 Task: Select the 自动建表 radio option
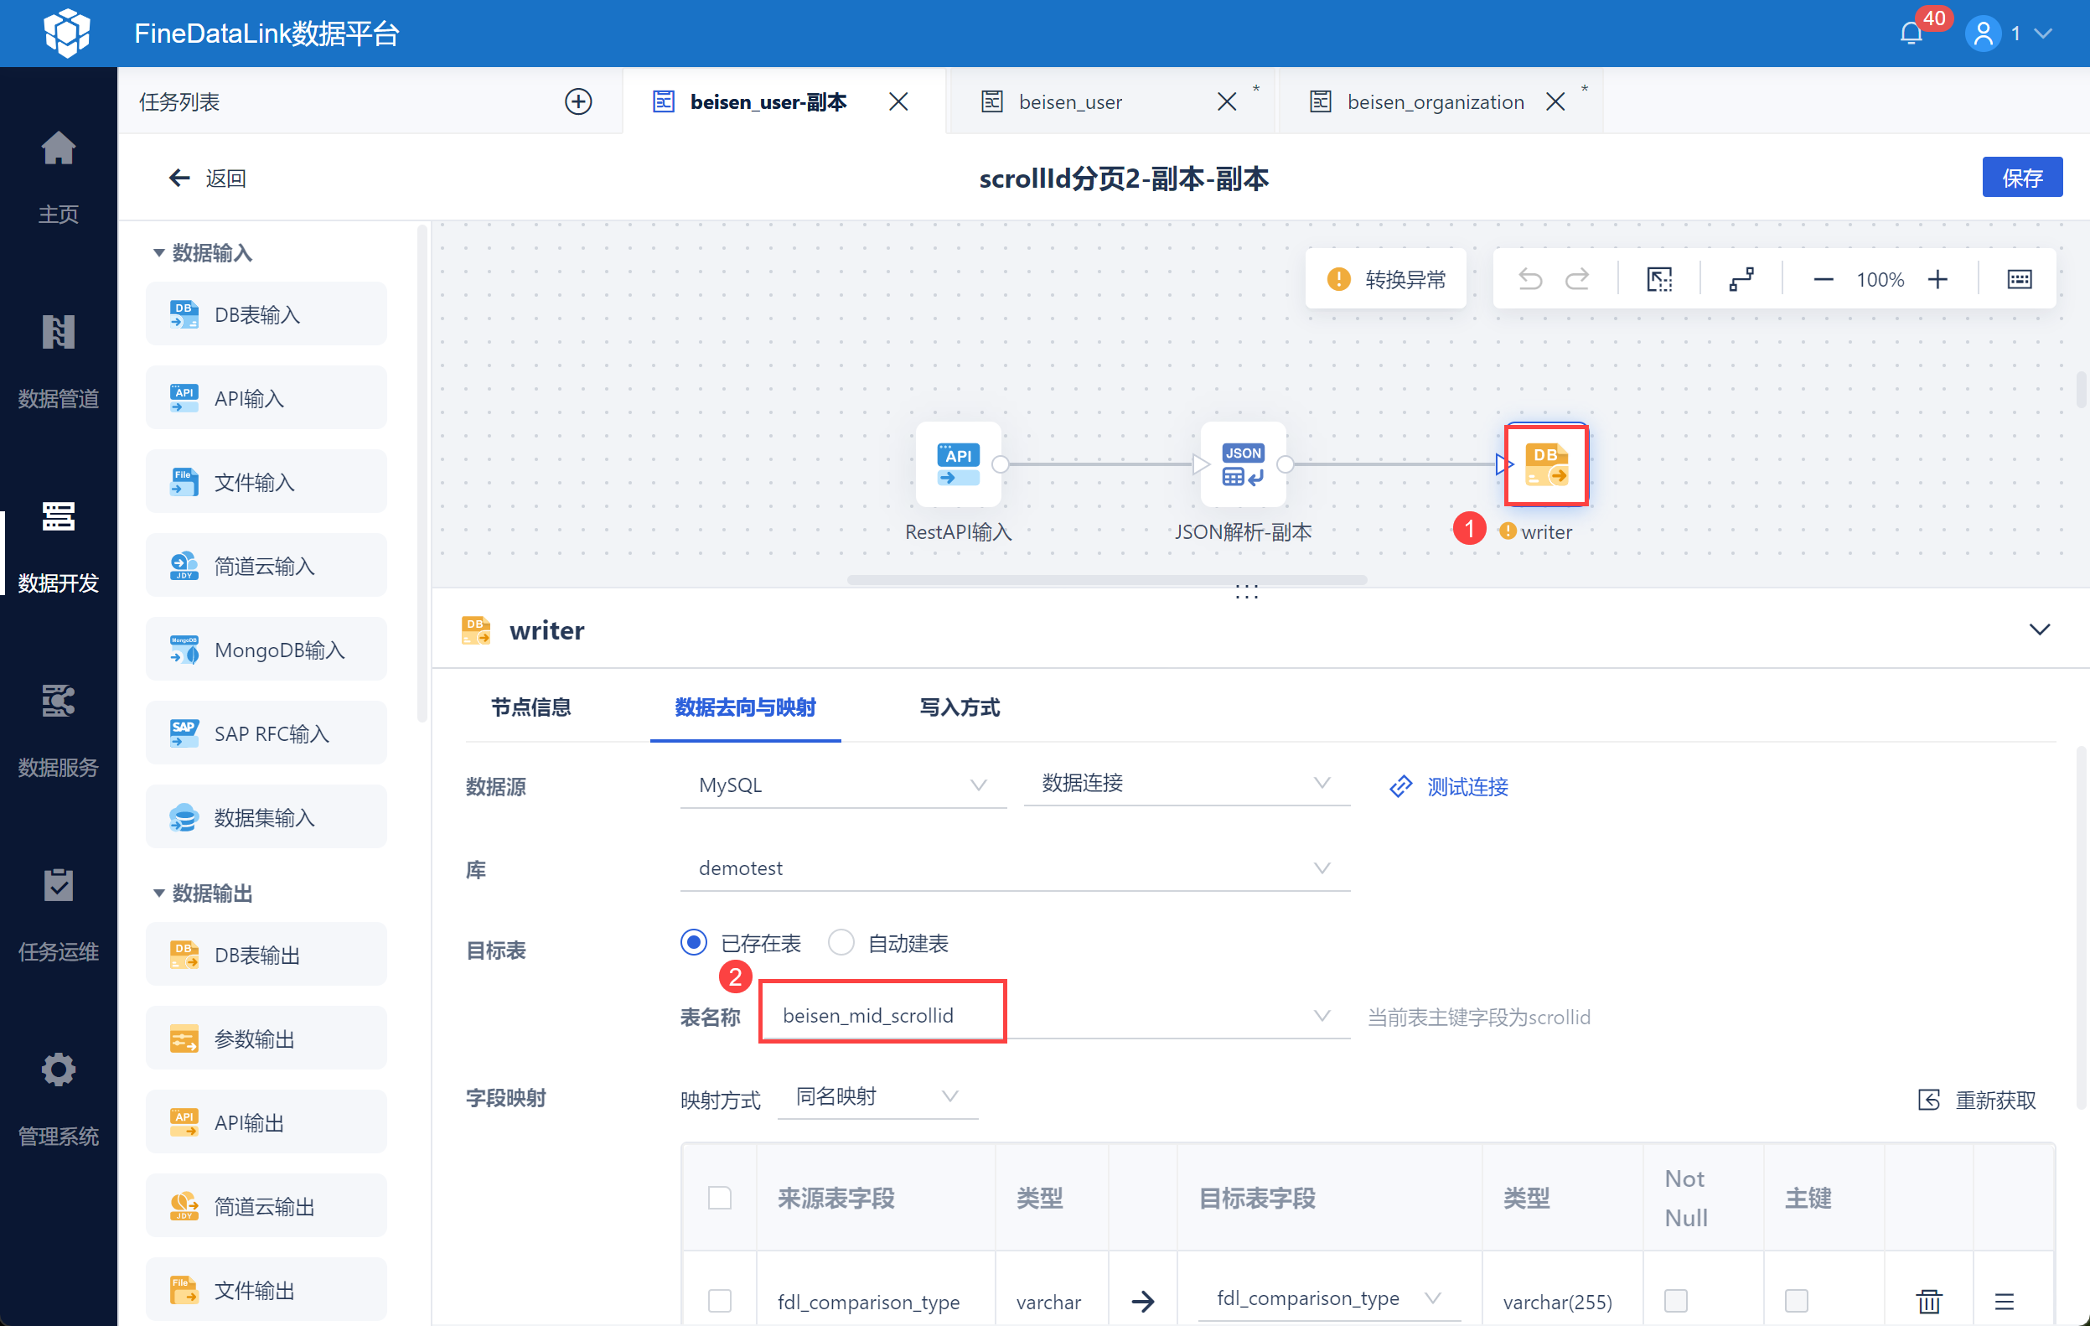coord(841,942)
